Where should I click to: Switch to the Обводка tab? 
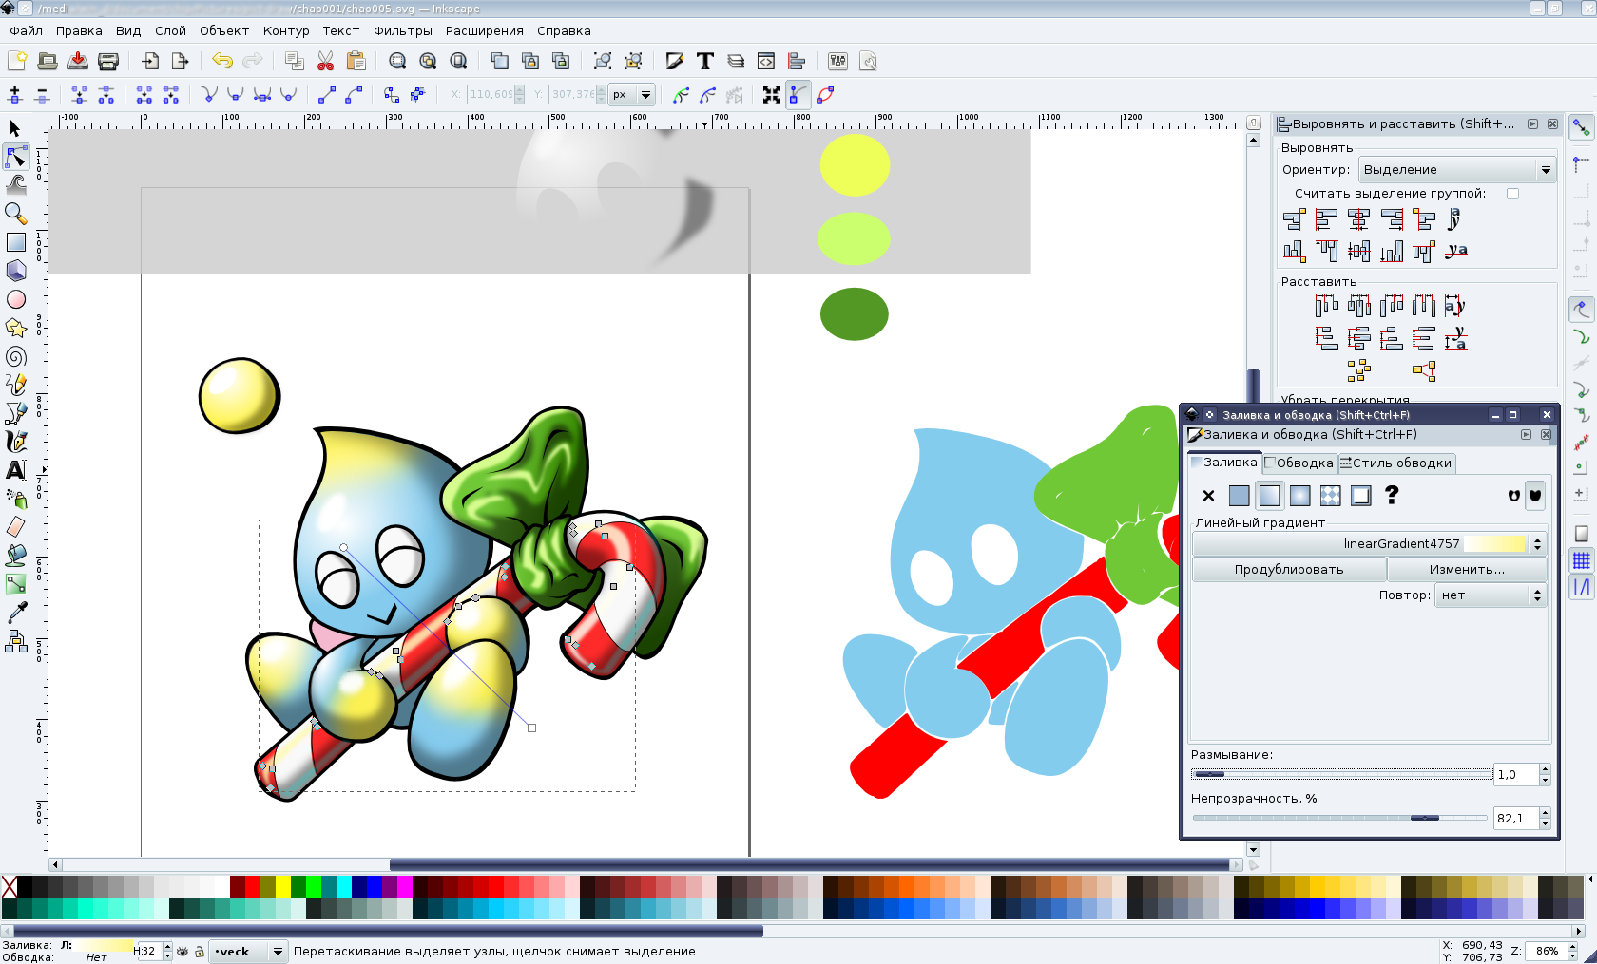pyautogui.click(x=1299, y=463)
